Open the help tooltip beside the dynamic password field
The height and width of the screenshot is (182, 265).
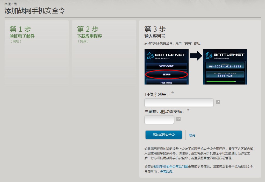[x=178, y=119]
